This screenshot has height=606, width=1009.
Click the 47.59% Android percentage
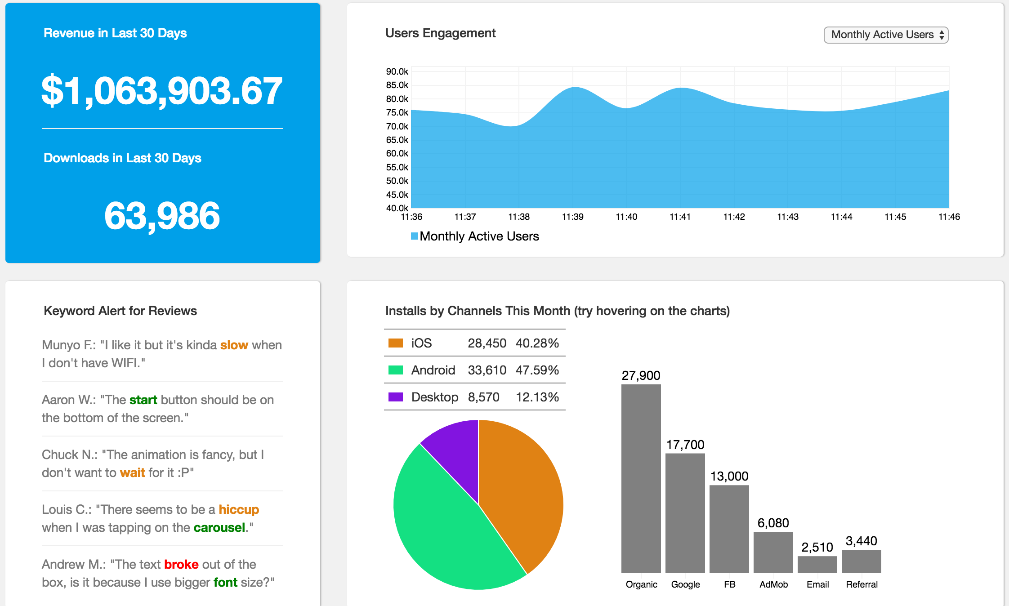pyautogui.click(x=537, y=370)
